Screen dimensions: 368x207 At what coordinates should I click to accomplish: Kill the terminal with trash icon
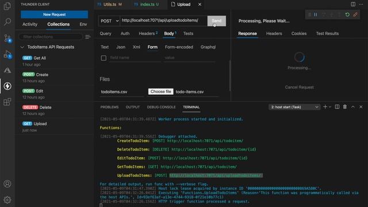point(345,107)
